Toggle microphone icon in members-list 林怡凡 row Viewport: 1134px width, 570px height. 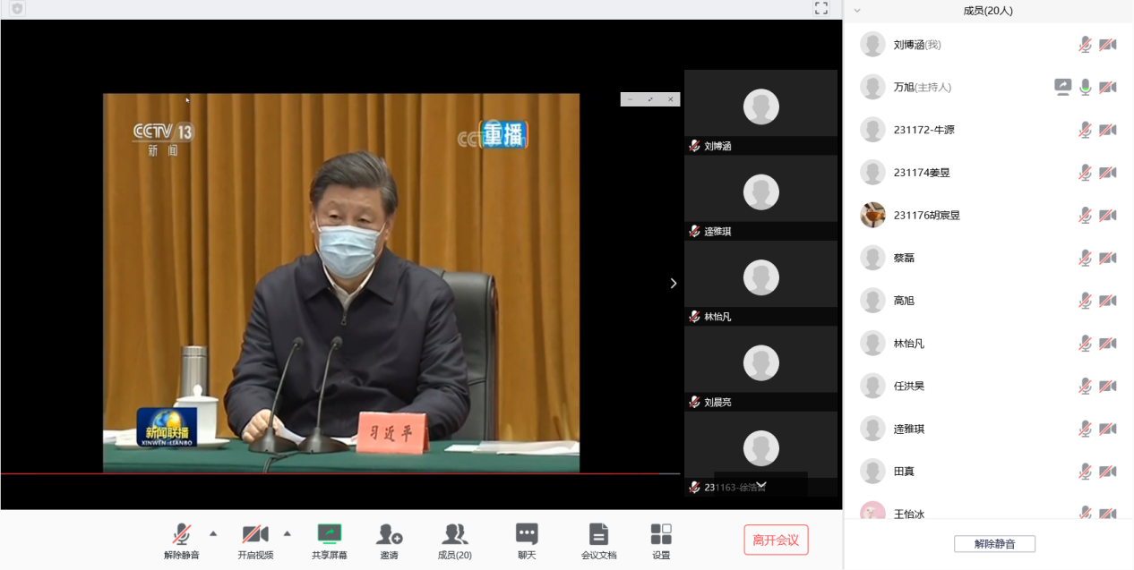tap(1085, 344)
